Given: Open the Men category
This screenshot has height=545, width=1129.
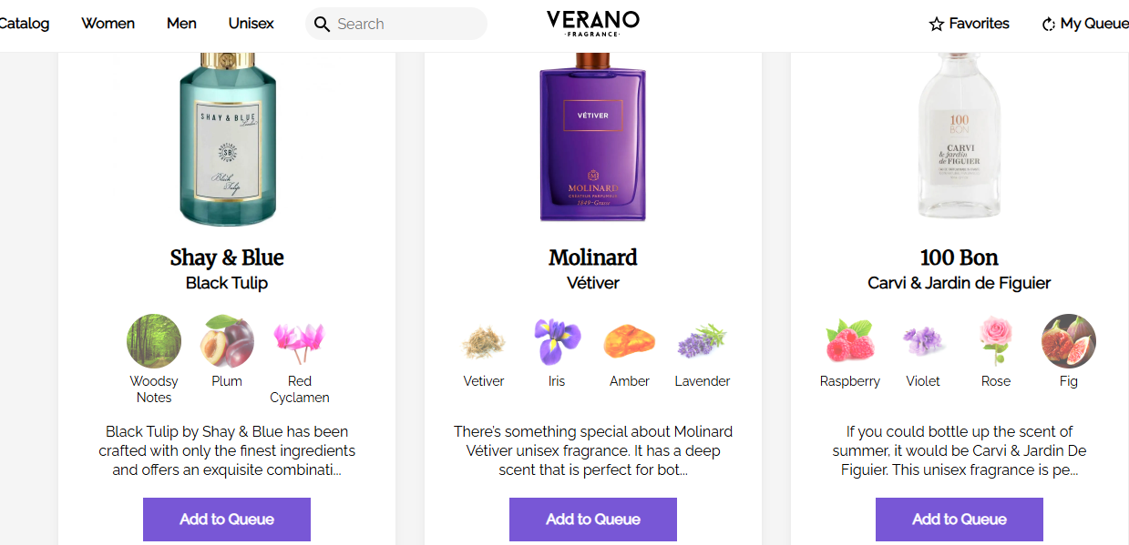Looking at the screenshot, I should pos(181,24).
